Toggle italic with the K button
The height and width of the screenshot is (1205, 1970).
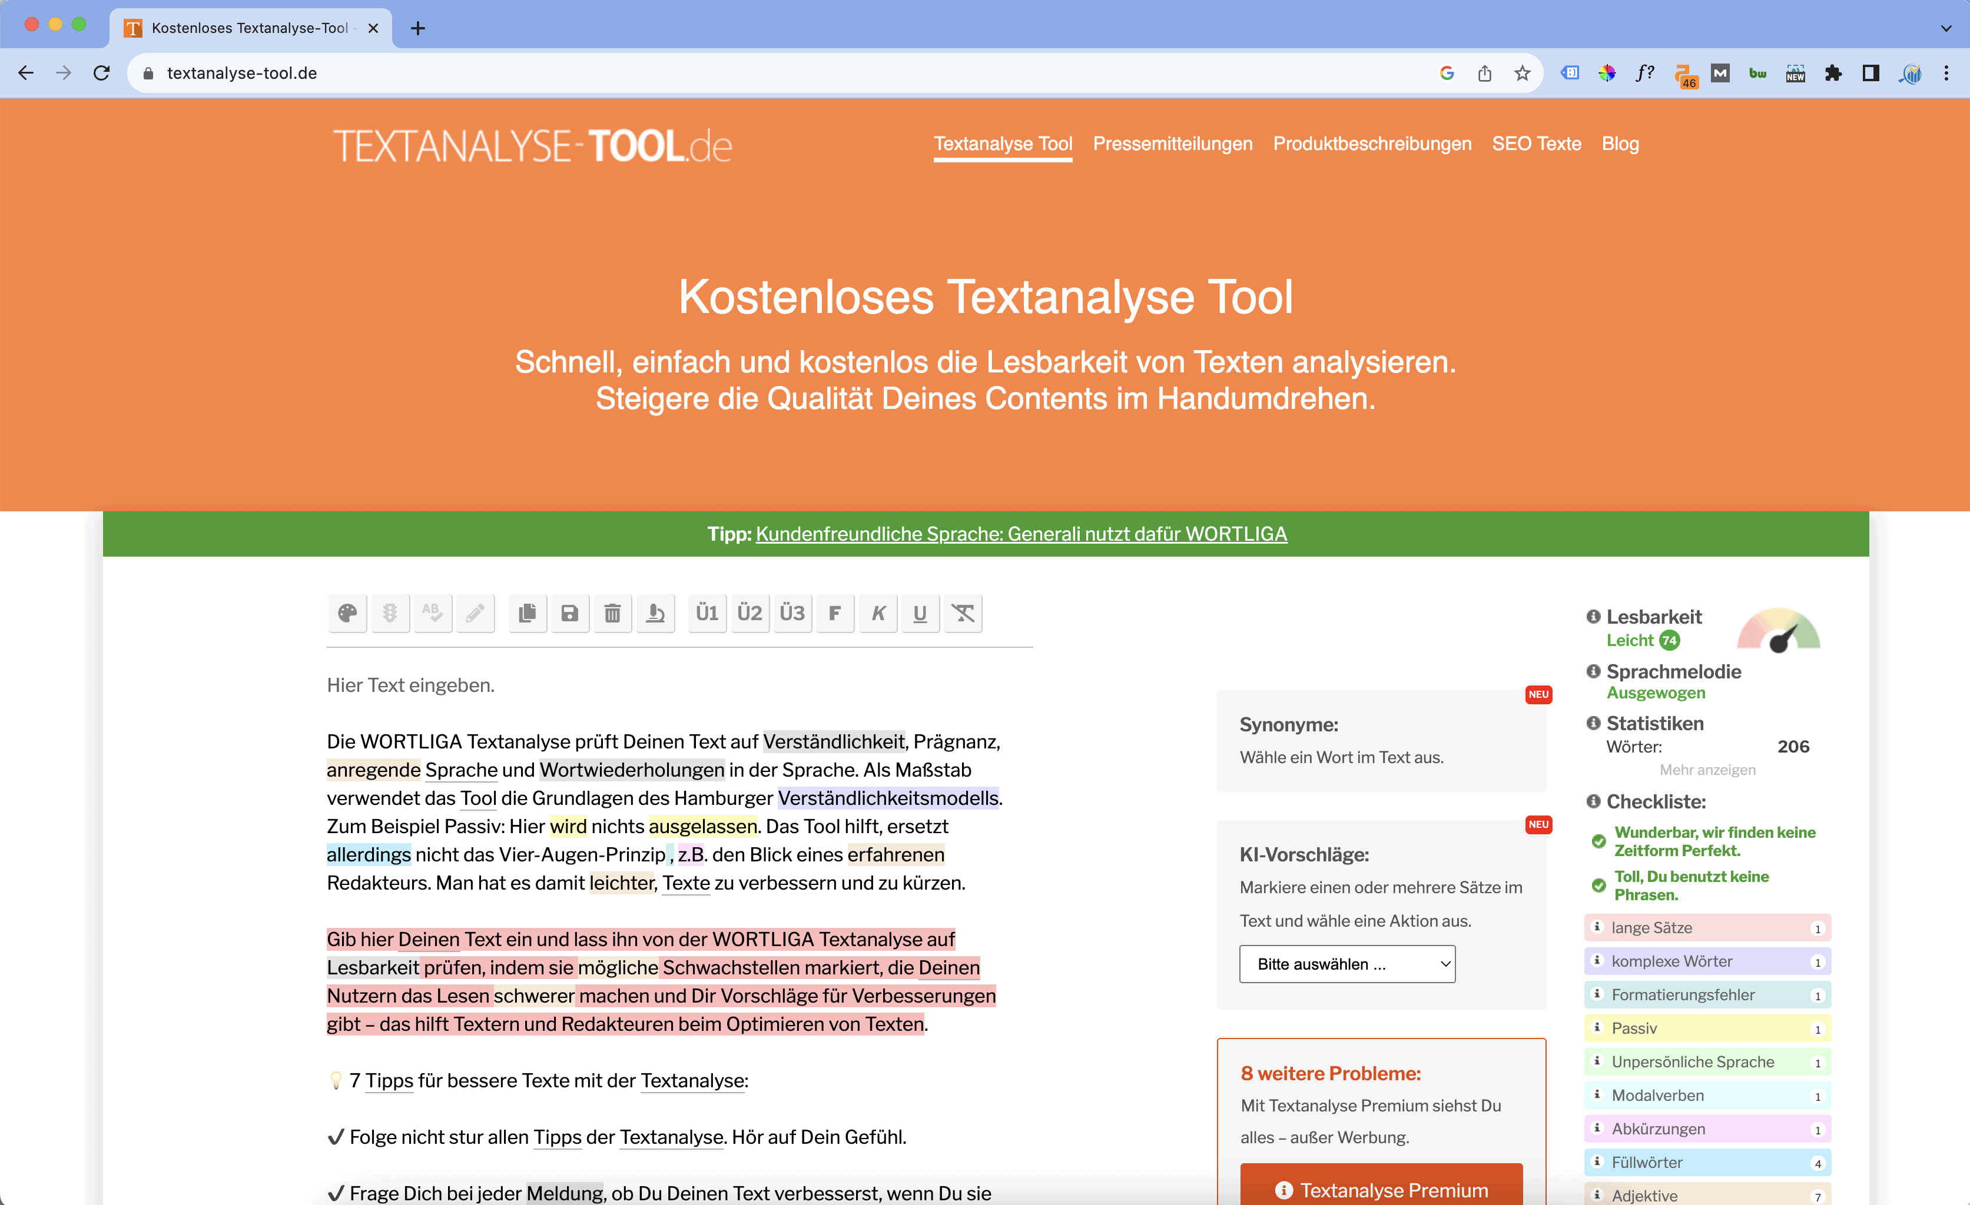[878, 613]
